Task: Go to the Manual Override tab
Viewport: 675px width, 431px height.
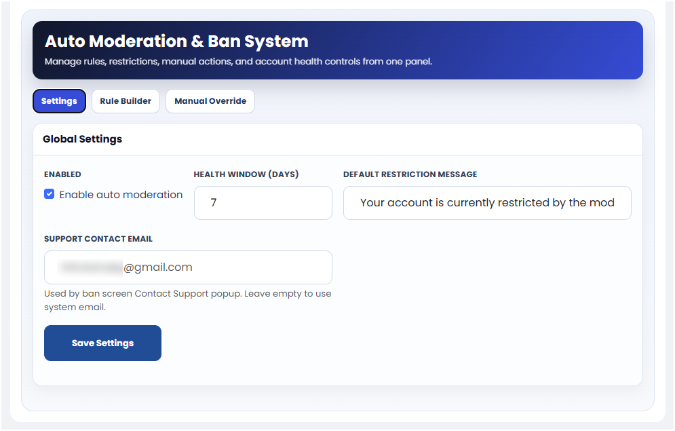Action: pyautogui.click(x=210, y=101)
